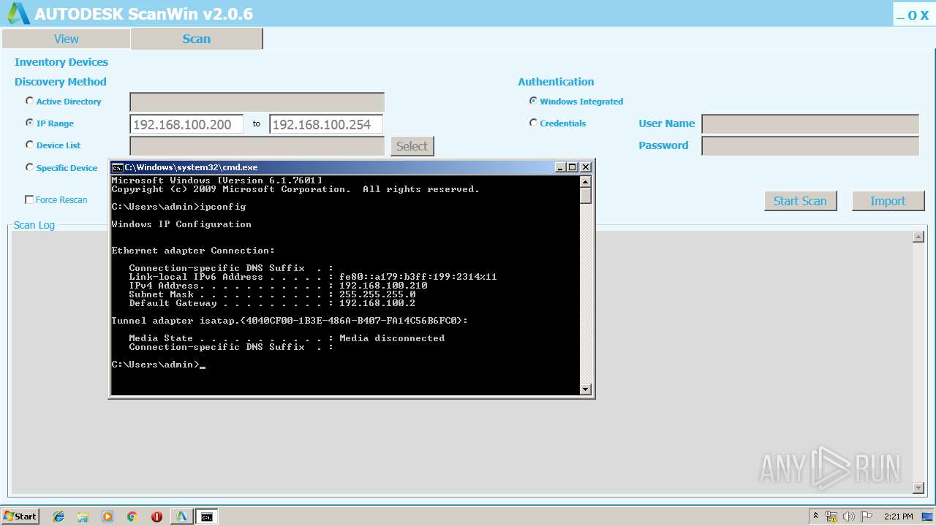Click the Scan Log scrollbar up arrow
The width and height of the screenshot is (936, 526).
[x=918, y=237]
